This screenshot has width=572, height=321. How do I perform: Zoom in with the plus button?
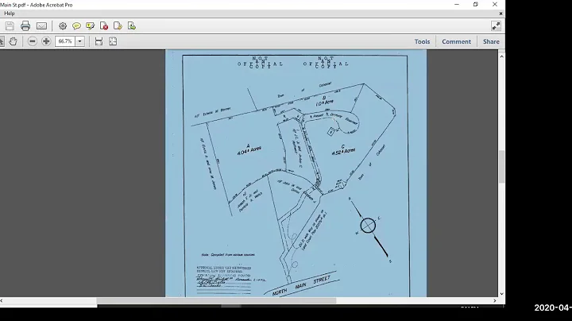click(46, 41)
